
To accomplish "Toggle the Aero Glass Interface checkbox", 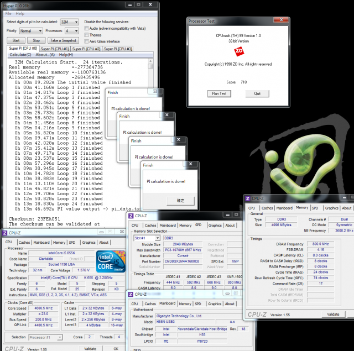I will coord(86,41).
